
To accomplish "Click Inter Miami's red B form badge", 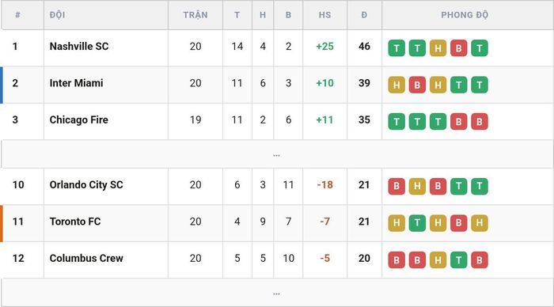I will pos(417,85).
